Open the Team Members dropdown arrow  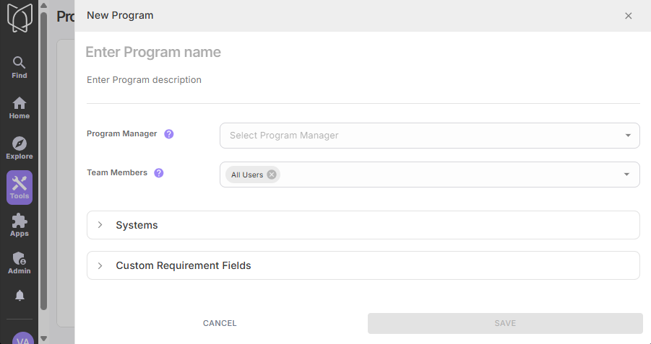click(x=626, y=175)
